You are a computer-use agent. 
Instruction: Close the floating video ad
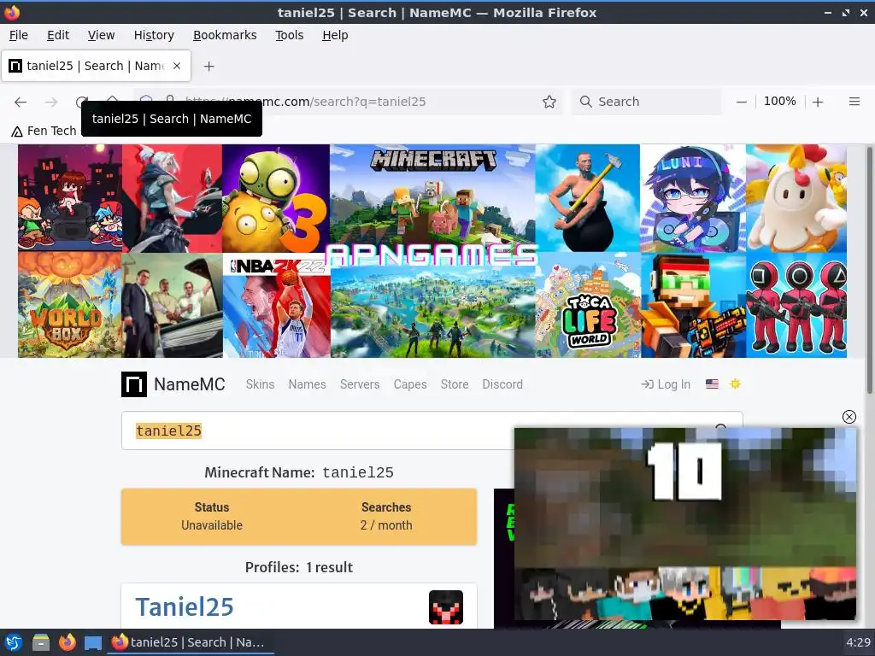point(849,417)
